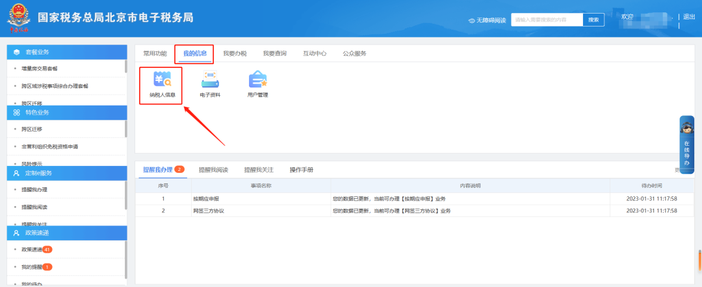Click the 按期应申报 table cell

pyautogui.click(x=261, y=199)
